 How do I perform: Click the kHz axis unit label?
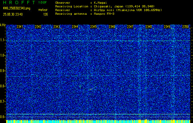click(3, 25)
